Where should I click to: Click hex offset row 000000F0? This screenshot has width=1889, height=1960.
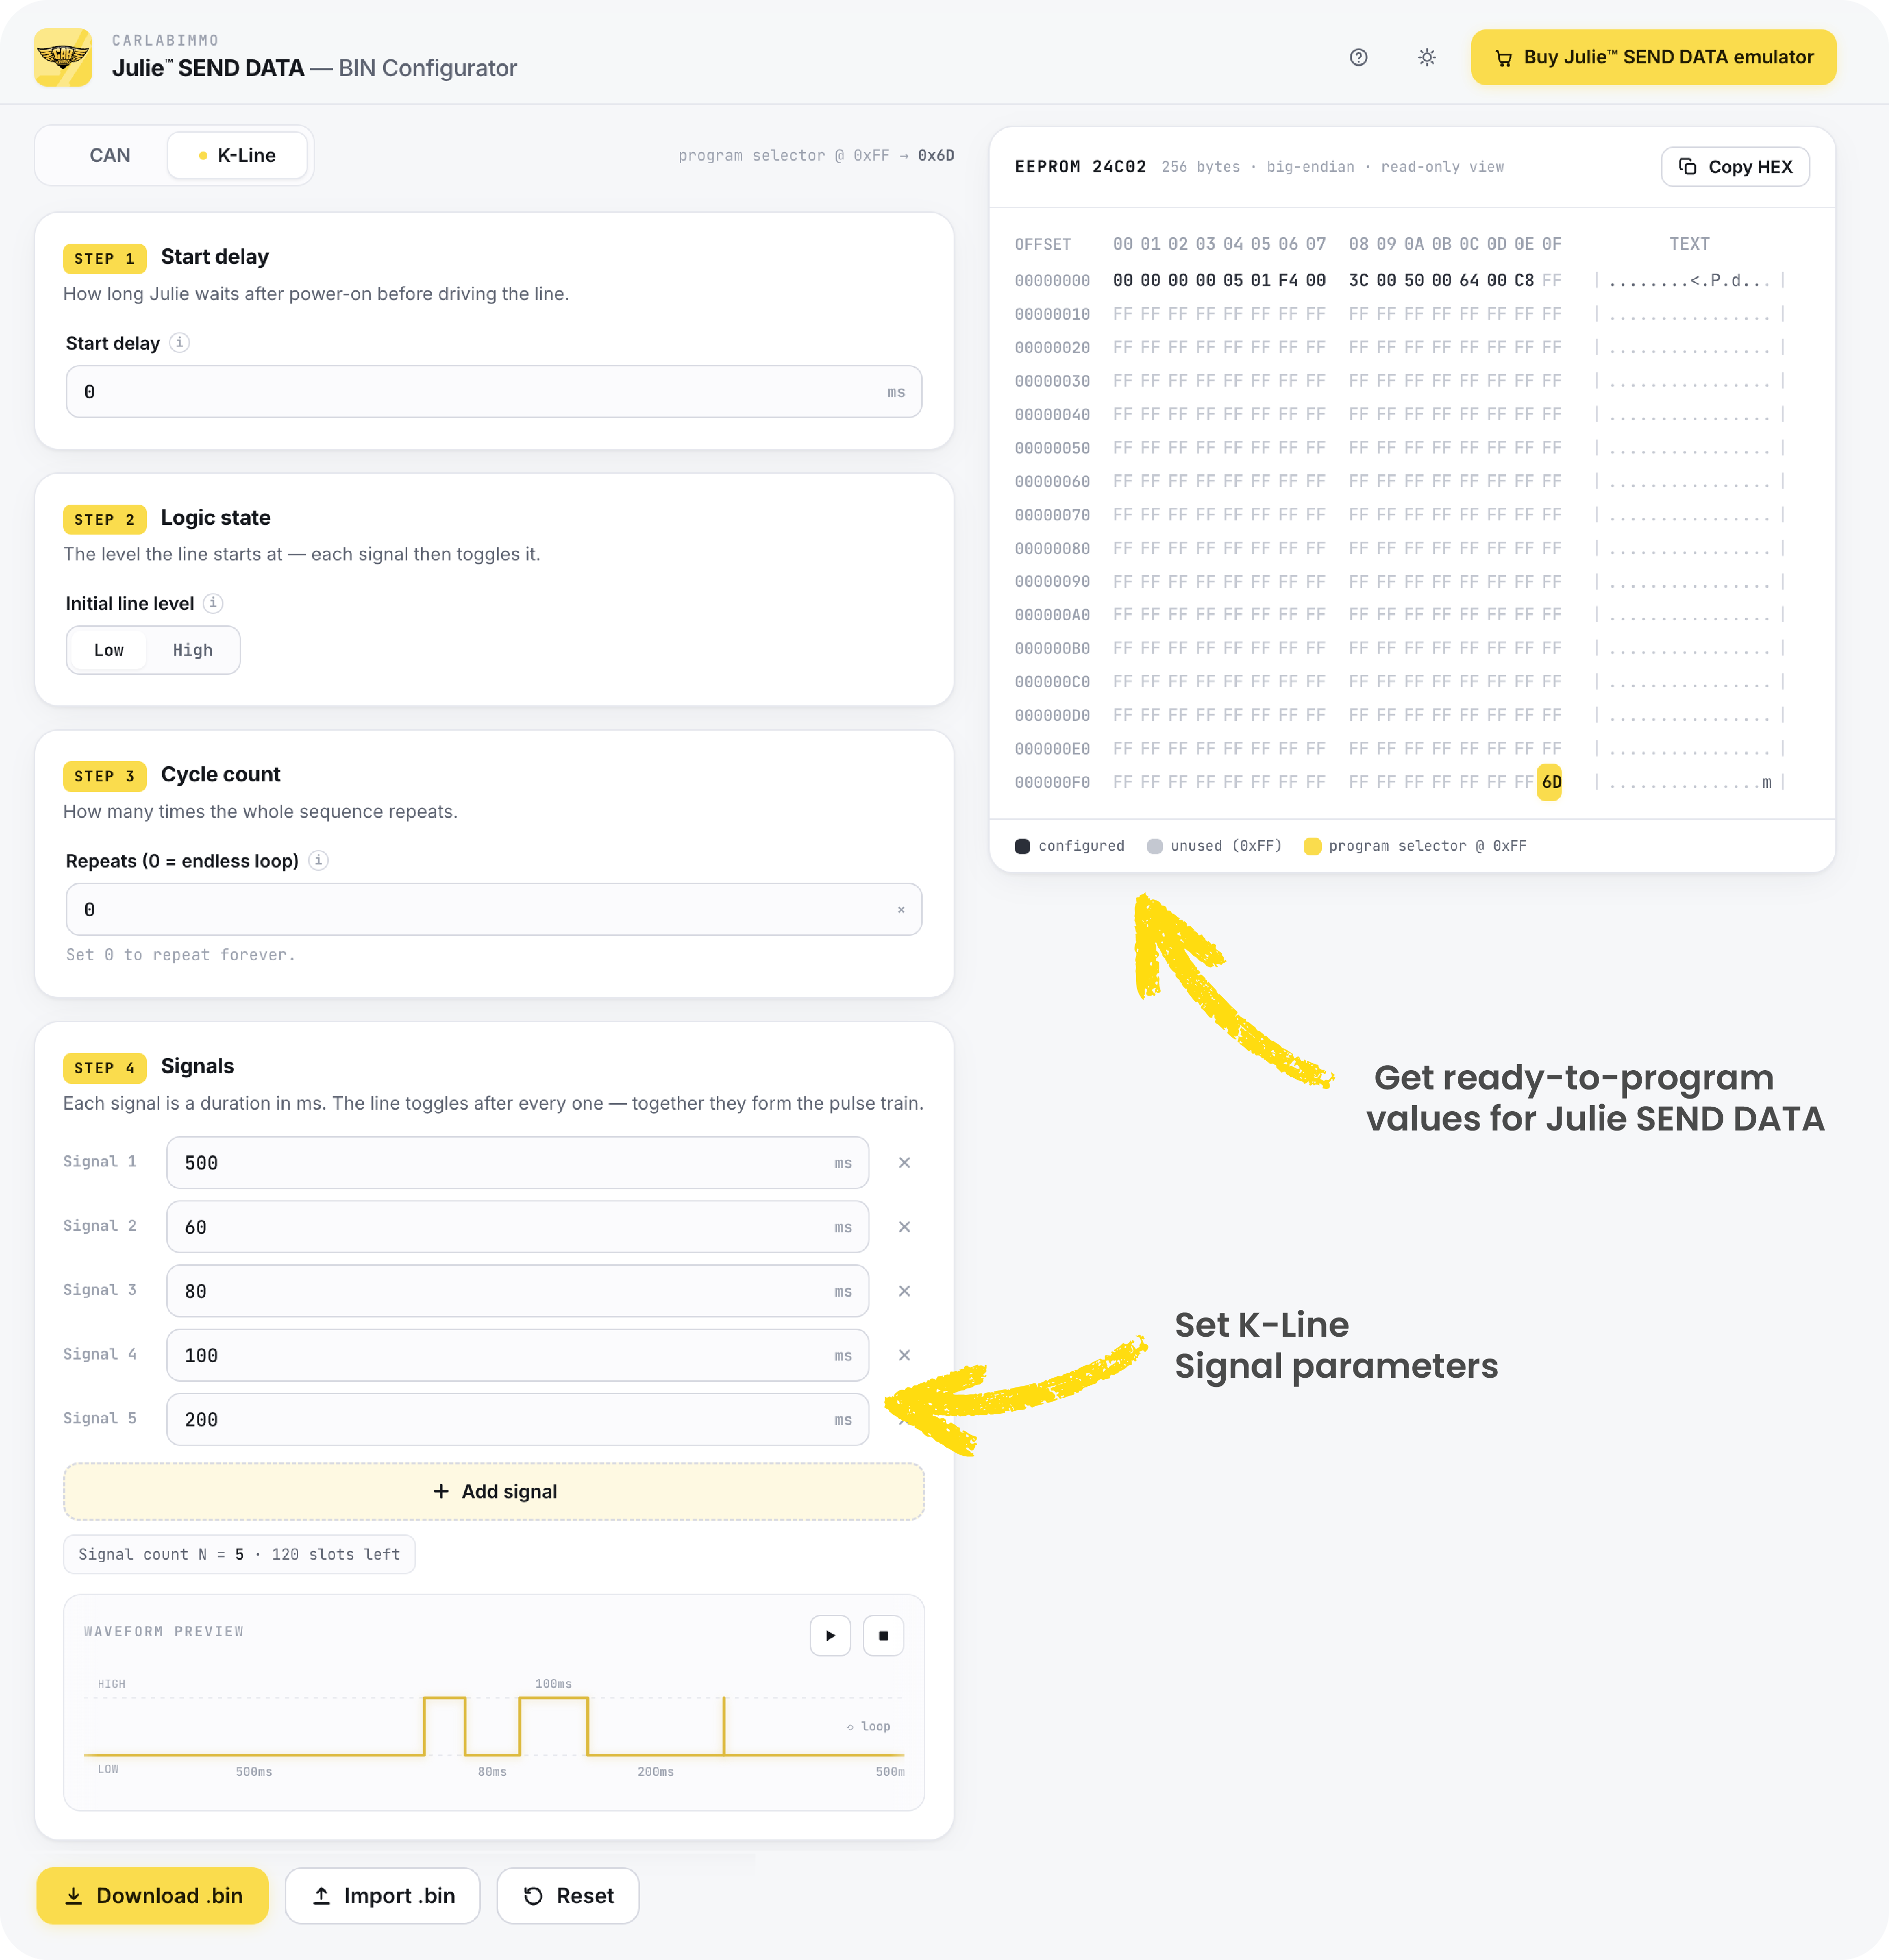[1052, 783]
